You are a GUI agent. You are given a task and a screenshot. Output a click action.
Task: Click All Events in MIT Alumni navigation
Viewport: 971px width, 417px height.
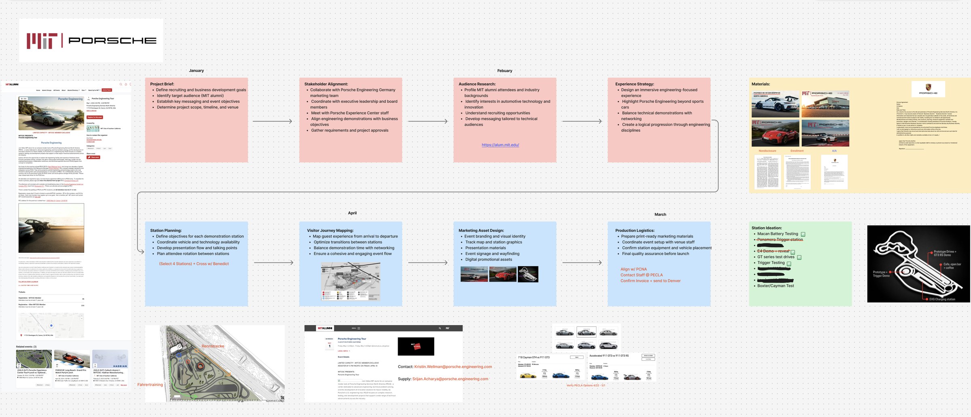[57, 90]
